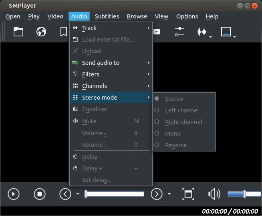The height and width of the screenshot is (216, 262).
Task: Choose the Left channel radio option
Action: (x=181, y=110)
